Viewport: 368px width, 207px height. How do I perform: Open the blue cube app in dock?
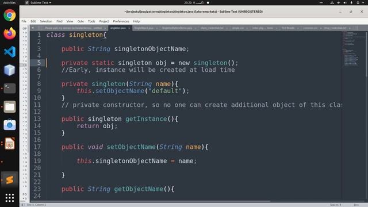click(x=10, y=70)
